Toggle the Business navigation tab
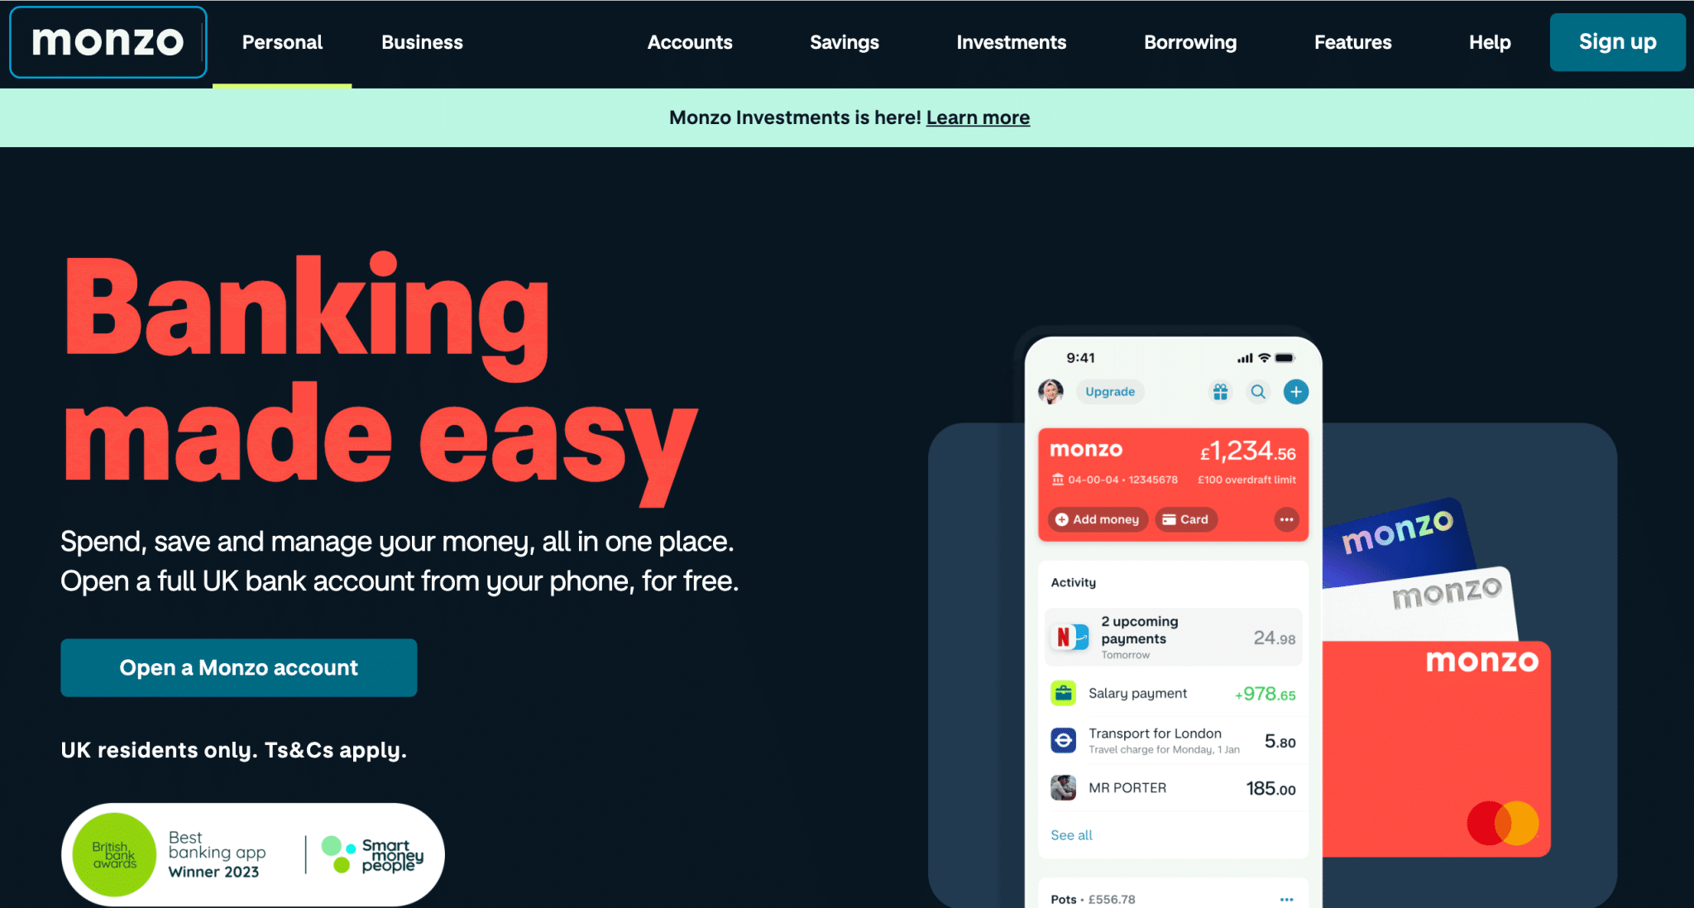This screenshot has height=908, width=1694. point(421,42)
